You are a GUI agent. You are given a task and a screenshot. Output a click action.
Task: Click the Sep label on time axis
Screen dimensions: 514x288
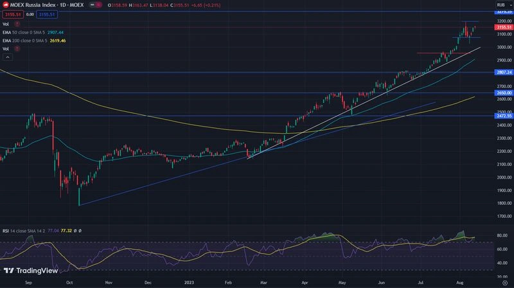(28, 283)
